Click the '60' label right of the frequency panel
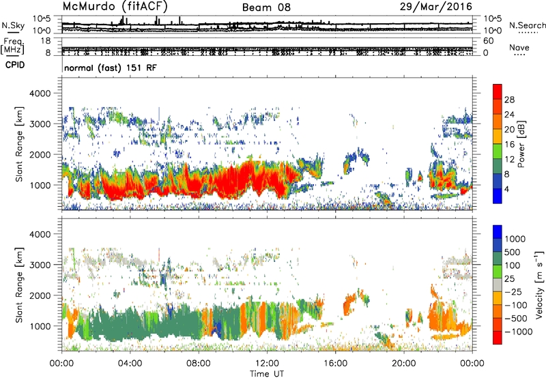 click(489, 41)
